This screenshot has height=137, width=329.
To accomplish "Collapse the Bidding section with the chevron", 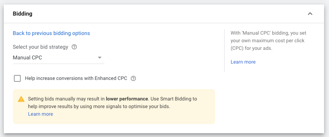I will click(x=310, y=14).
